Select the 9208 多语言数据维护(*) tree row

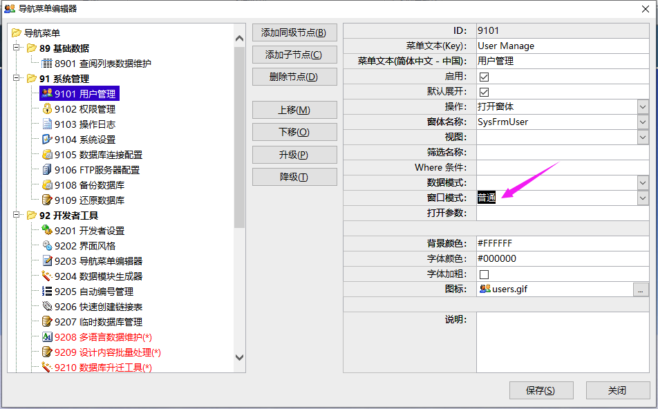pyautogui.click(x=103, y=337)
